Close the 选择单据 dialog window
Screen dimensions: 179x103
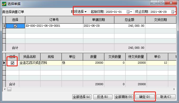171,3
